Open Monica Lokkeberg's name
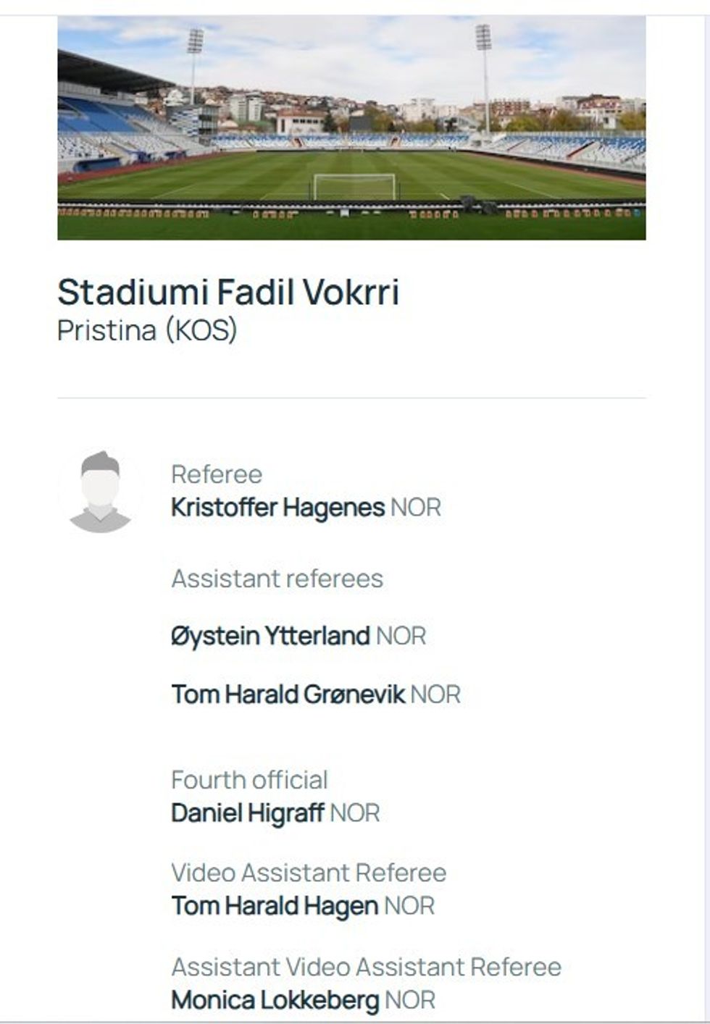 coord(275,1000)
